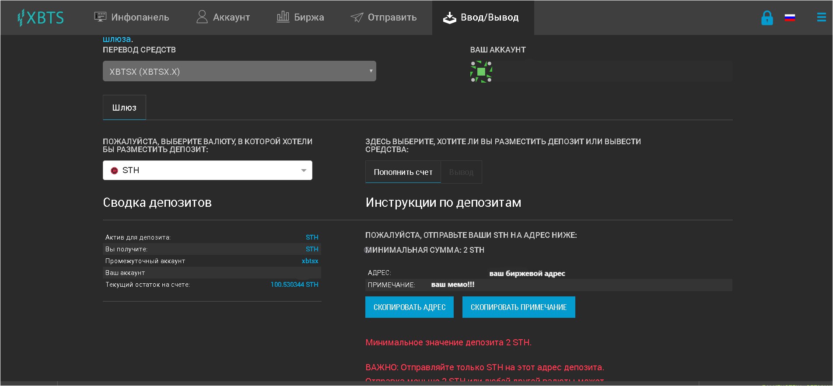Choose Пополнить счет deposit option

(x=403, y=172)
